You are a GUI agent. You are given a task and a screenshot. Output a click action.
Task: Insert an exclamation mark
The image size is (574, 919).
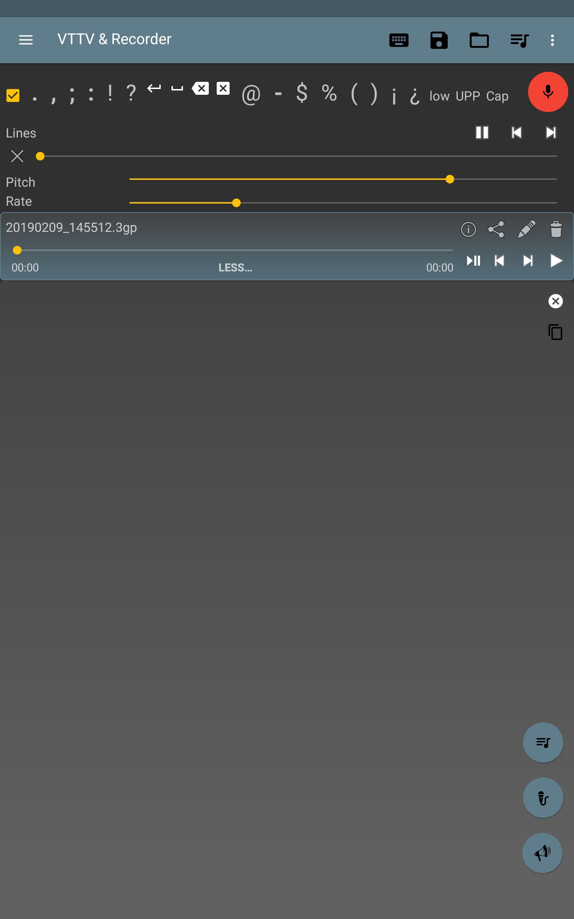tap(110, 93)
